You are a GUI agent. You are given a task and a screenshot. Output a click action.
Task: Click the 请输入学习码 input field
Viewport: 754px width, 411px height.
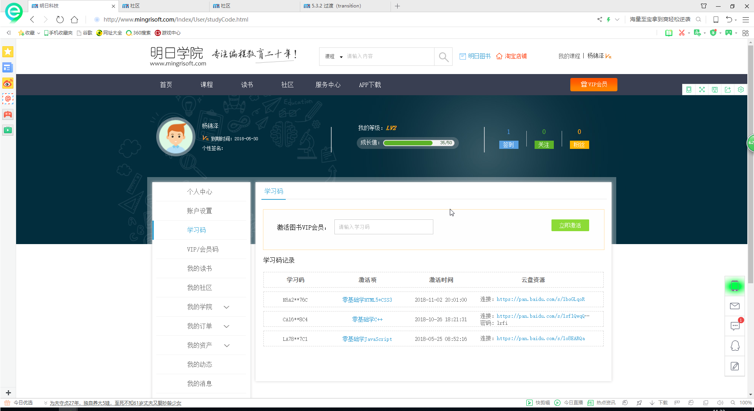pyautogui.click(x=383, y=227)
